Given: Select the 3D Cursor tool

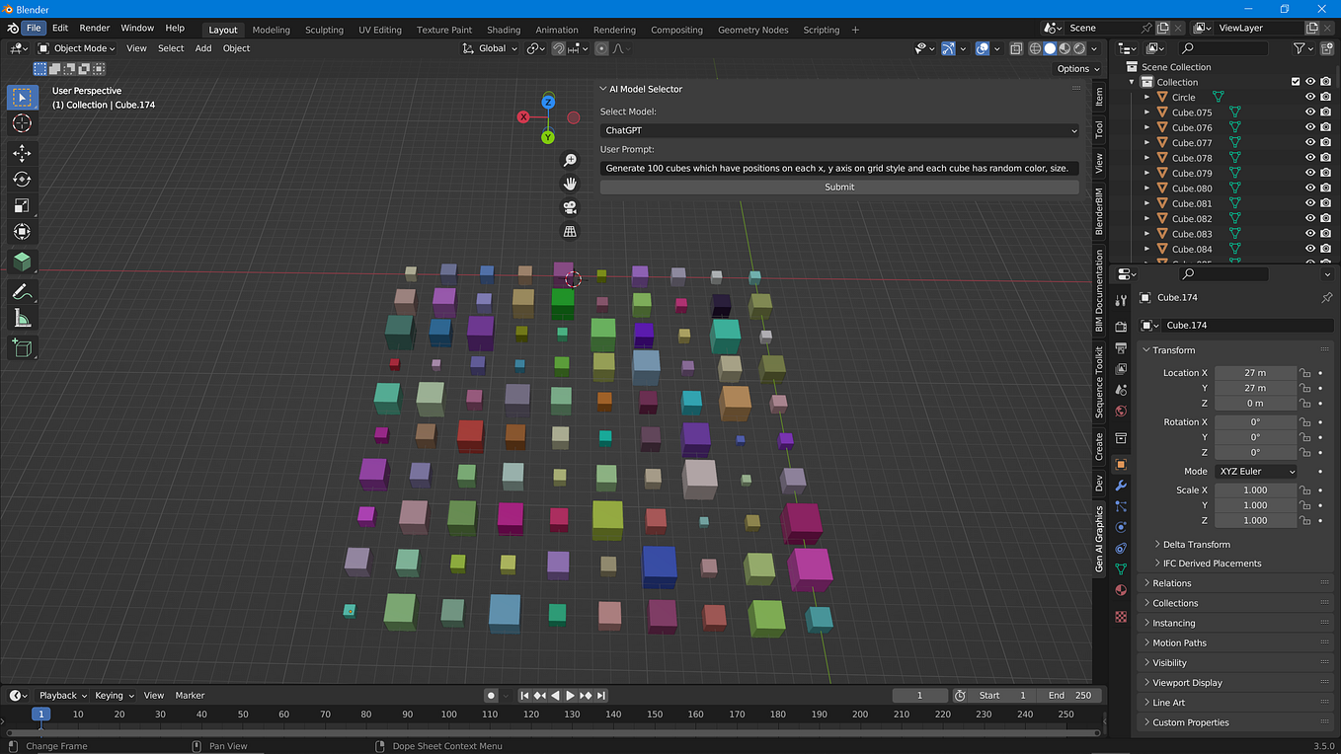Looking at the screenshot, I should (22, 123).
